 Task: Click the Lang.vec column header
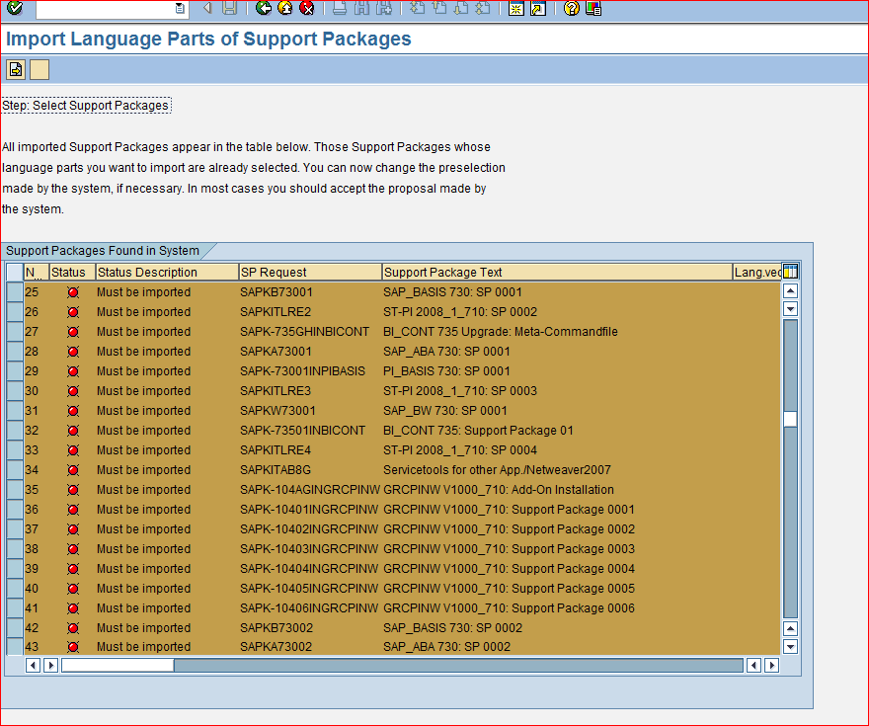click(757, 272)
